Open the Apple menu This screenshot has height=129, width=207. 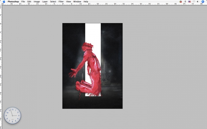[4, 2]
